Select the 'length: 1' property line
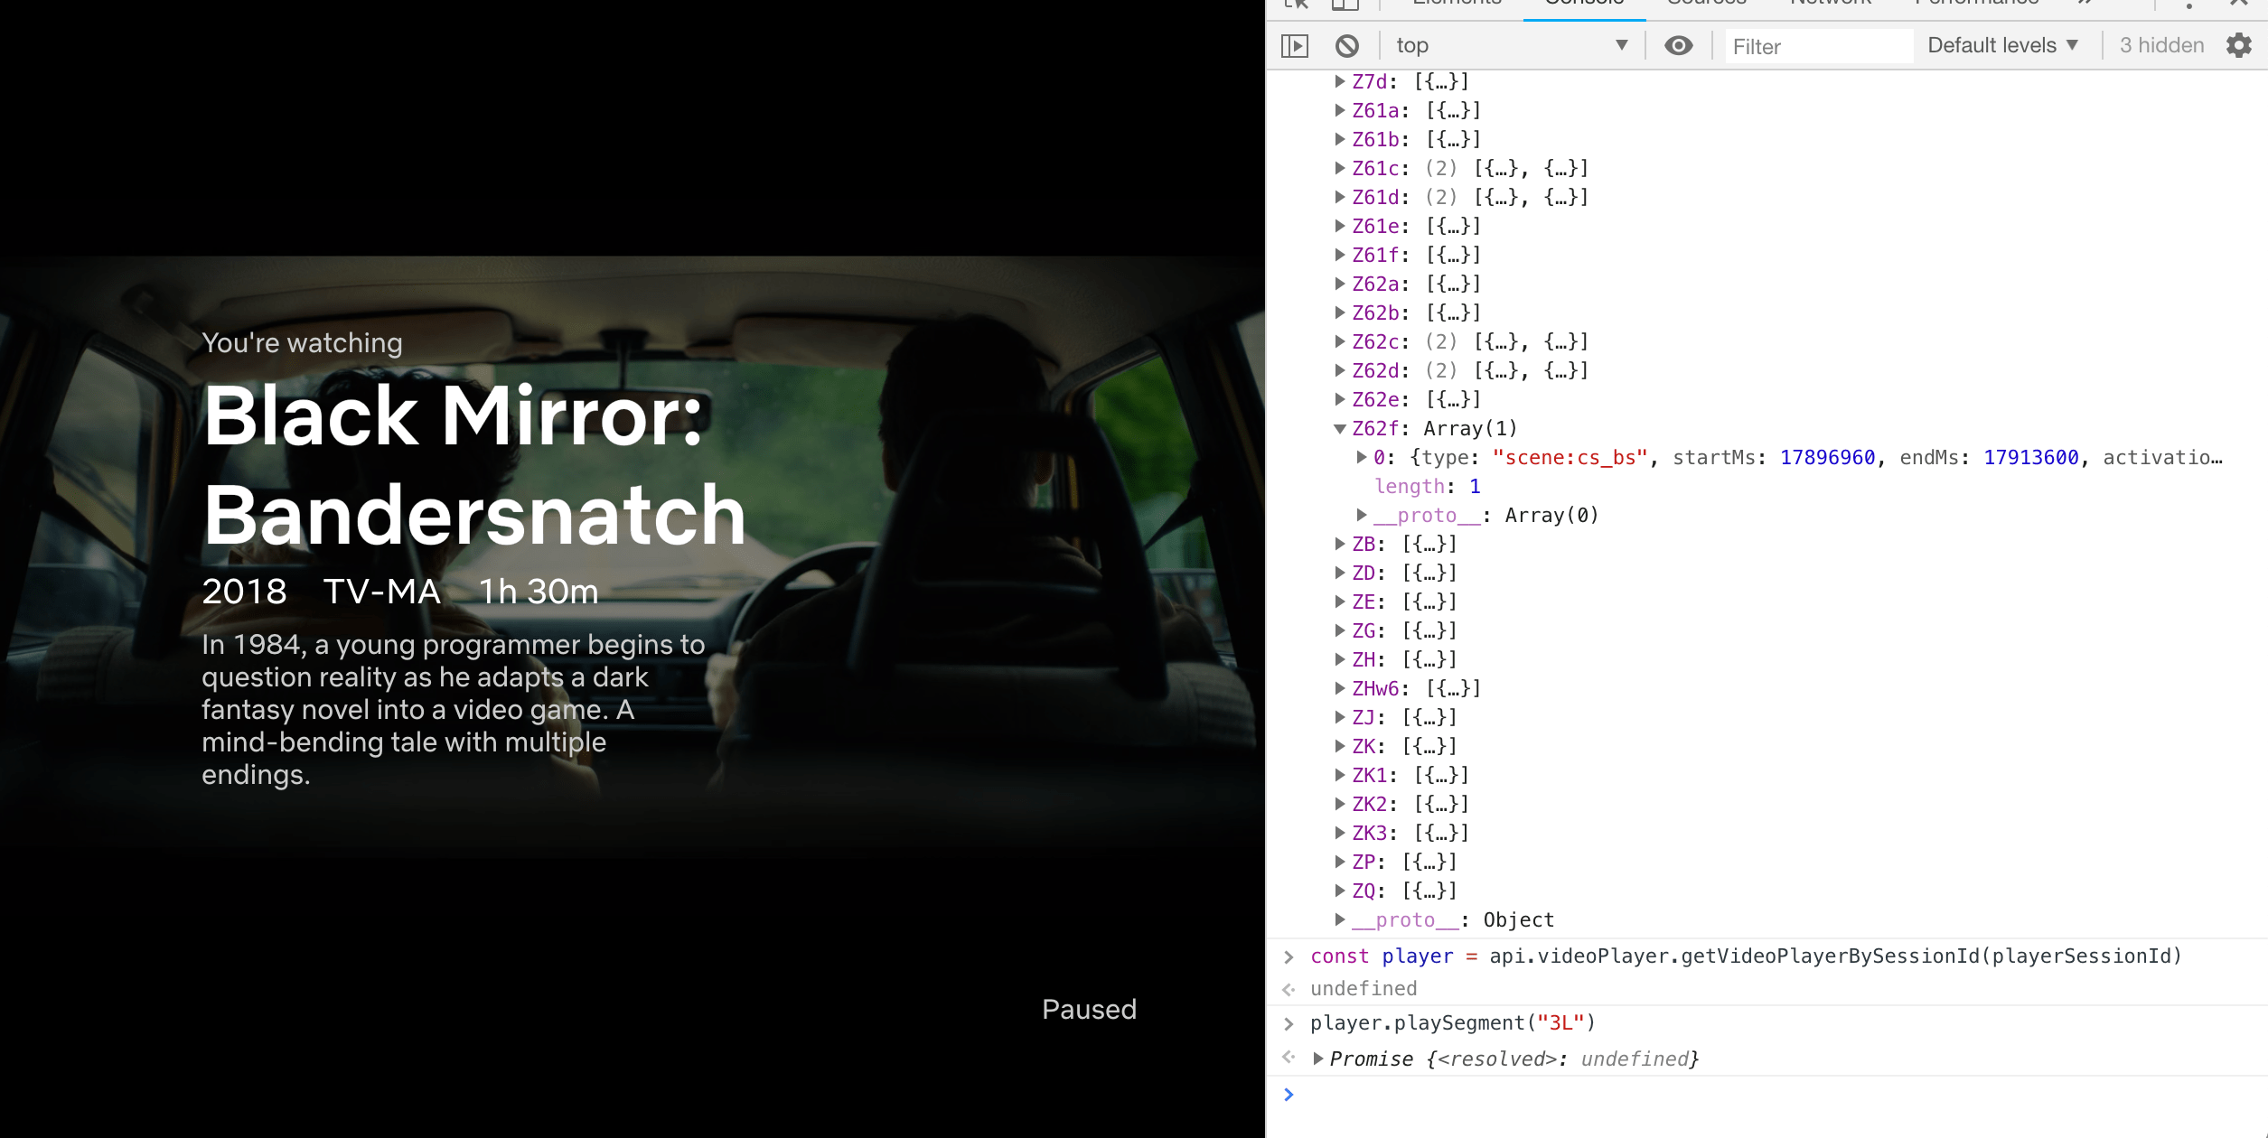Viewport: 2268px width, 1138px height. click(1428, 486)
